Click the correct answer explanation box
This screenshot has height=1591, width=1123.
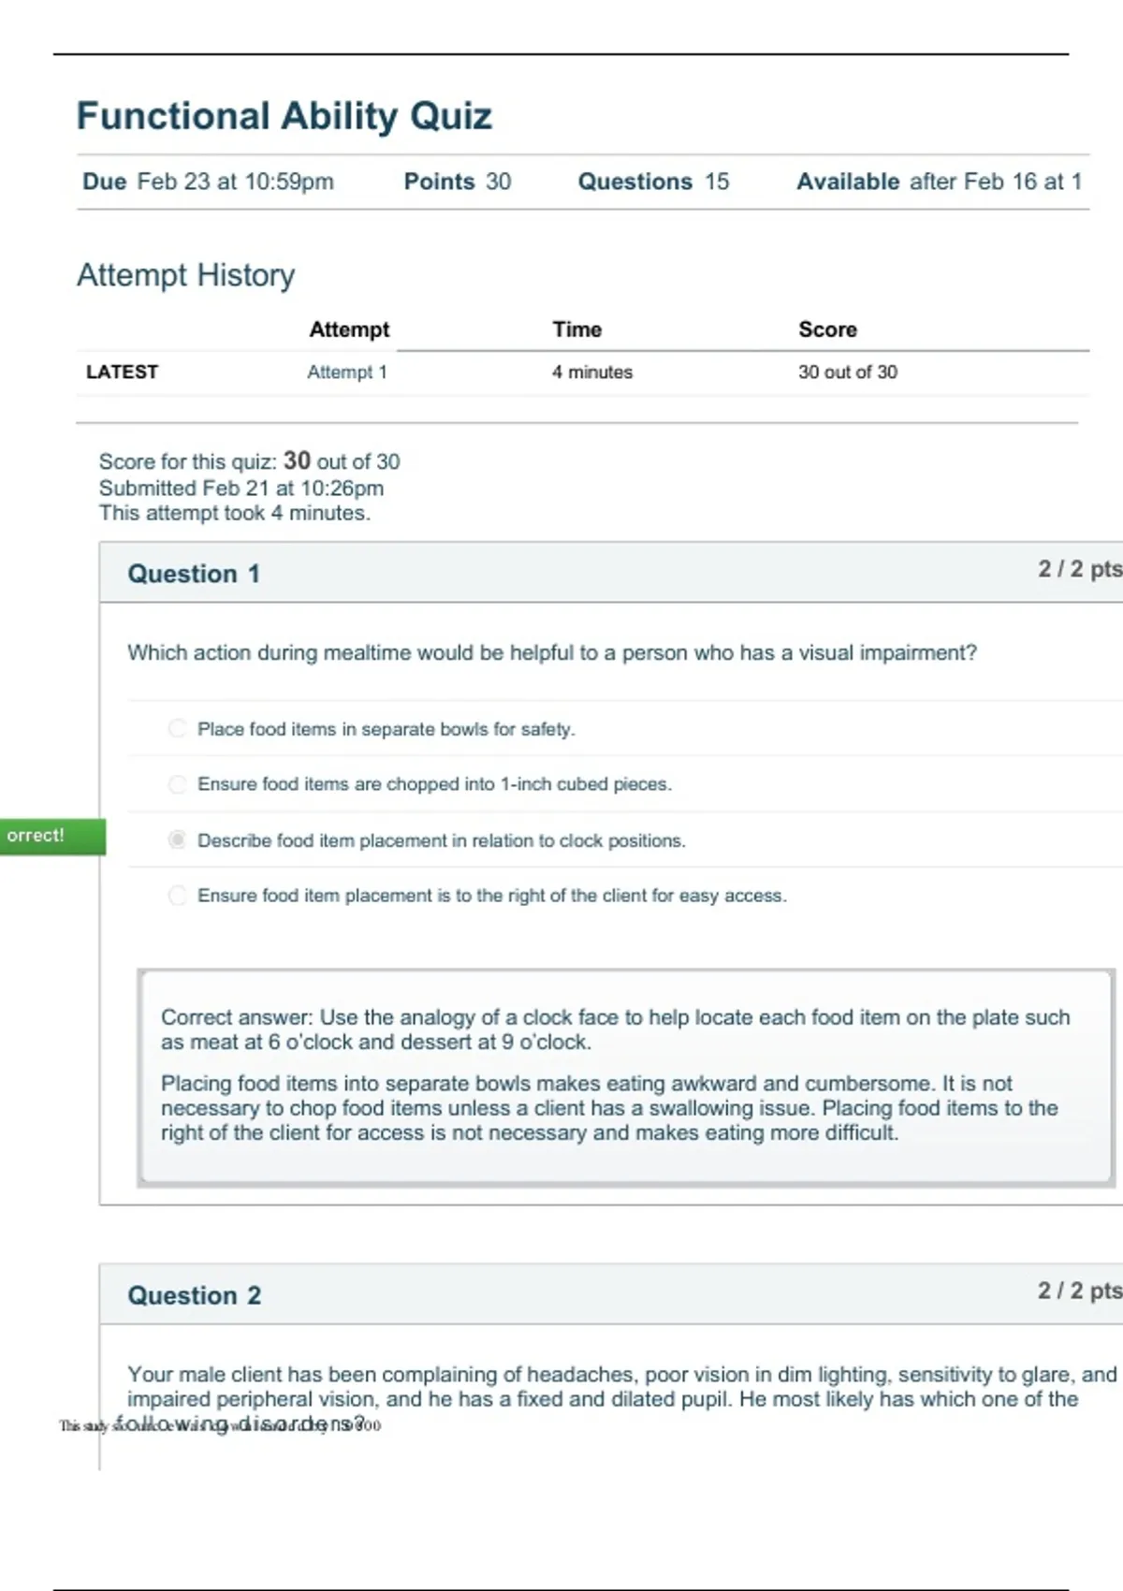[626, 1078]
